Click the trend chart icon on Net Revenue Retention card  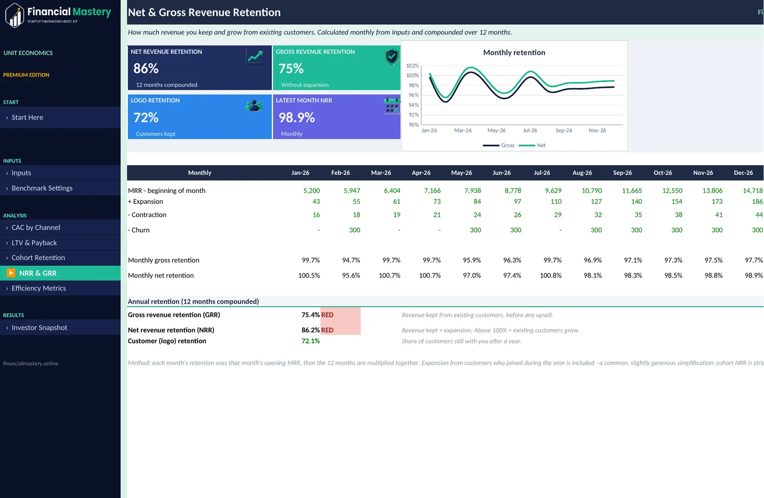pyautogui.click(x=255, y=57)
